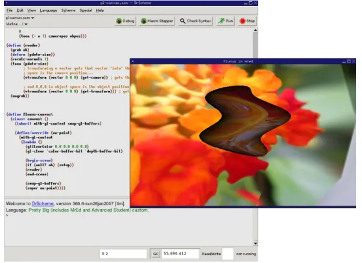Open the Macro Stepper

click(x=157, y=21)
